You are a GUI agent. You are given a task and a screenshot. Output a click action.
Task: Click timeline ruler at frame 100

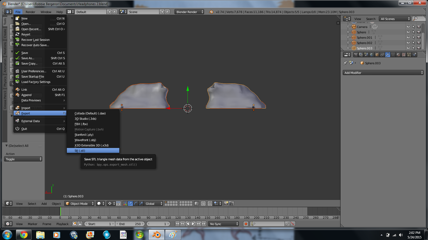(x=158, y=218)
